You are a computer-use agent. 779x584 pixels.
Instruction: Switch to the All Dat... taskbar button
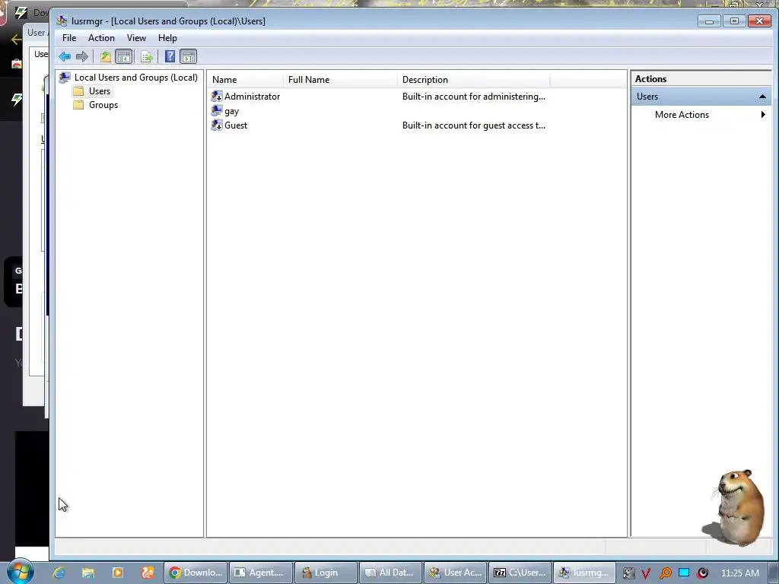click(x=390, y=573)
